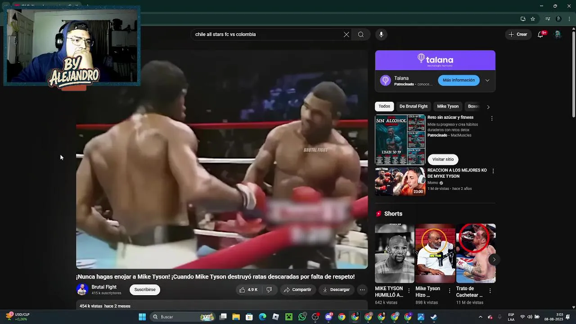Like the video (4.9 K)
This screenshot has width=576, height=324.
pyautogui.click(x=248, y=290)
